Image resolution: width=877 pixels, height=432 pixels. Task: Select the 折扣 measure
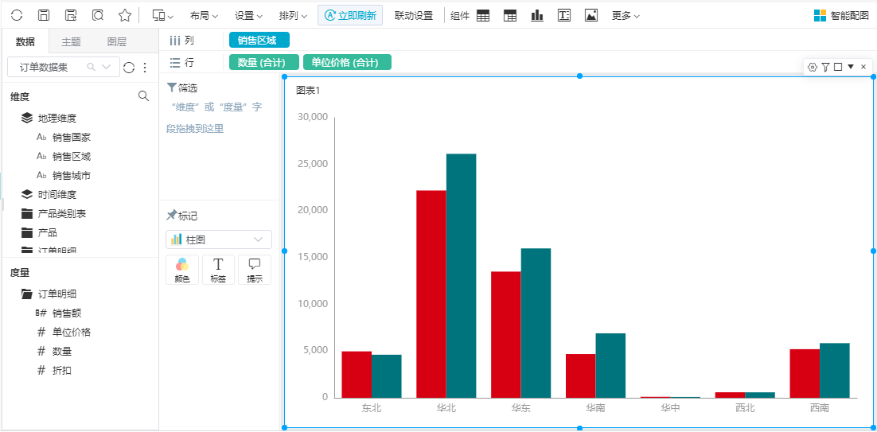coord(62,370)
